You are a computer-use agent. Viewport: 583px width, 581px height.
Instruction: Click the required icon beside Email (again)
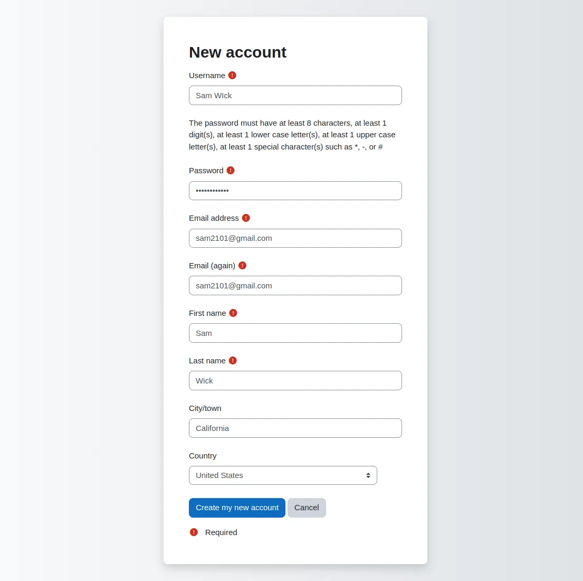(243, 265)
